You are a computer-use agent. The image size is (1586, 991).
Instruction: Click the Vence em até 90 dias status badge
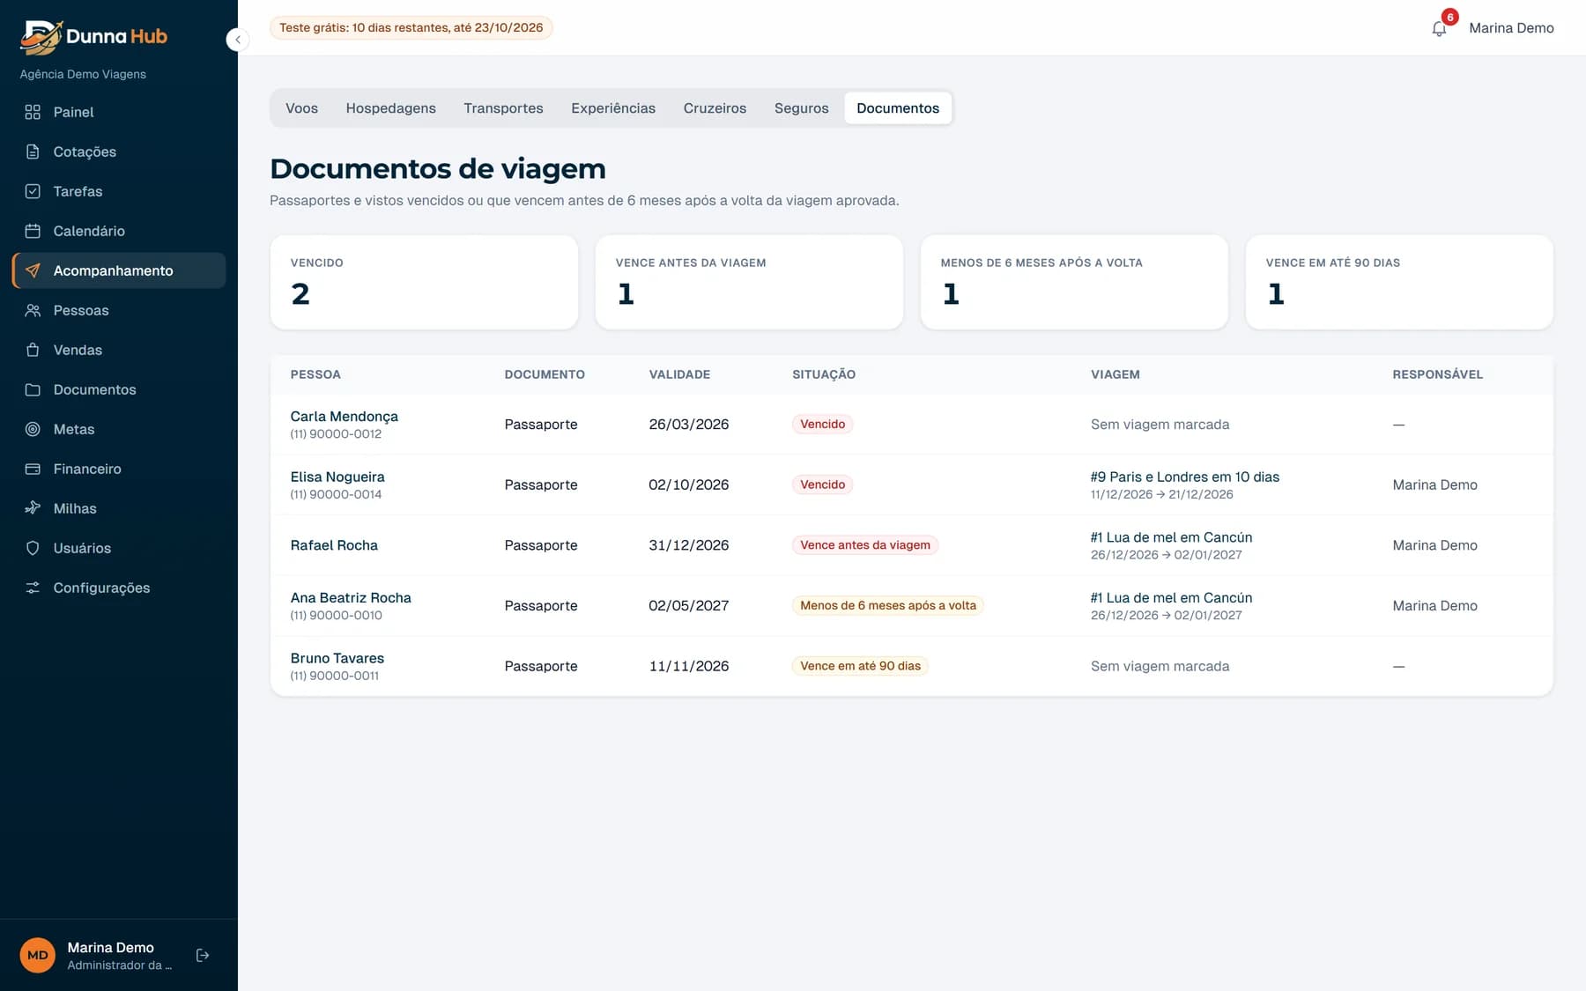(860, 666)
